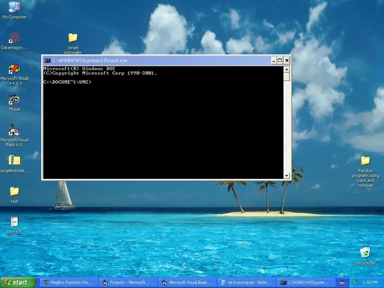This screenshot has width=384, height=288.
Task: Switch to Microsoft Visual Basic taskbar item
Action: pos(187,283)
